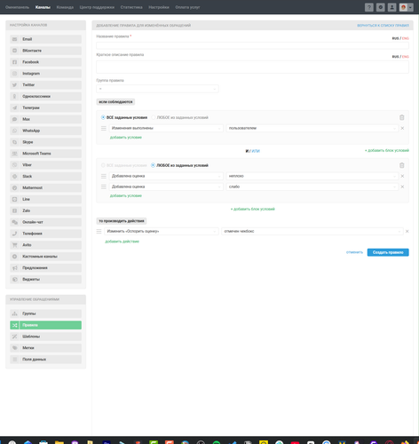Open the Предложения section

(45, 268)
